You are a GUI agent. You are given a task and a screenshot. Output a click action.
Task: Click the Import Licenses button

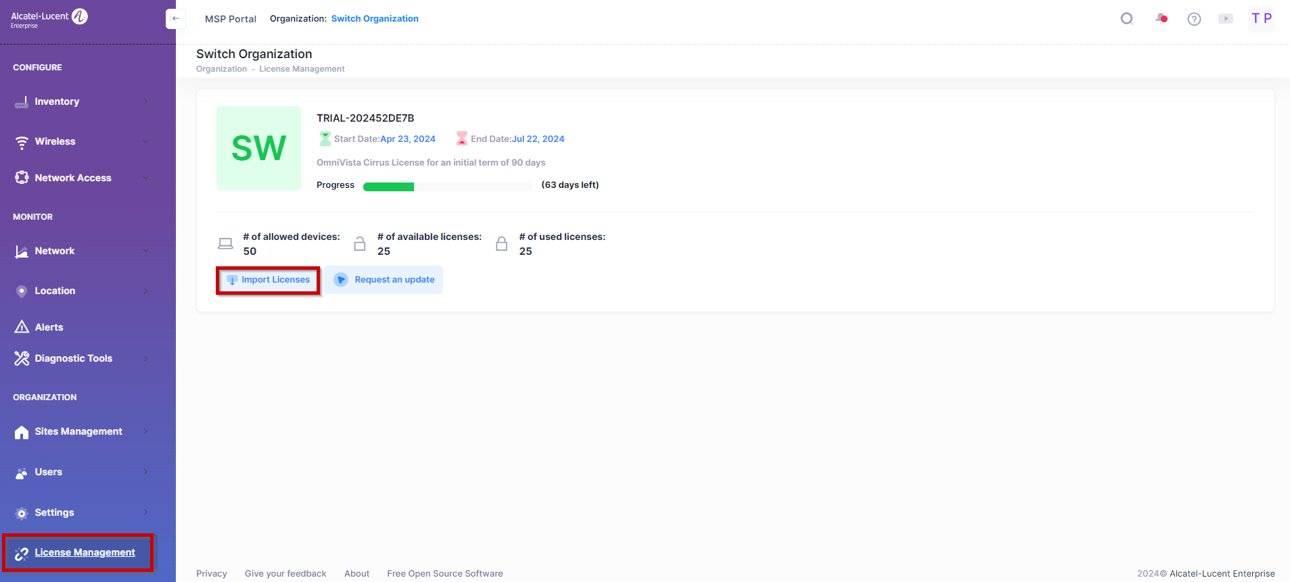click(x=269, y=280)
